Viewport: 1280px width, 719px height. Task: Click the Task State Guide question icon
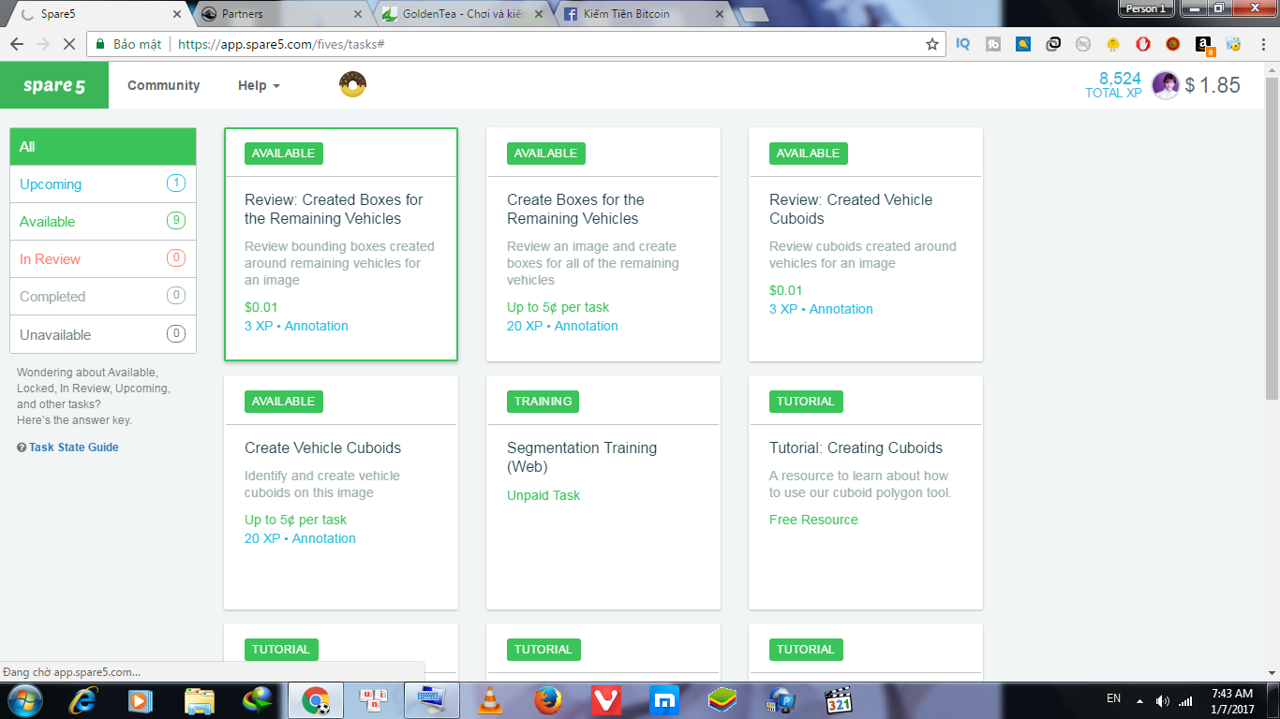[22, 448]
